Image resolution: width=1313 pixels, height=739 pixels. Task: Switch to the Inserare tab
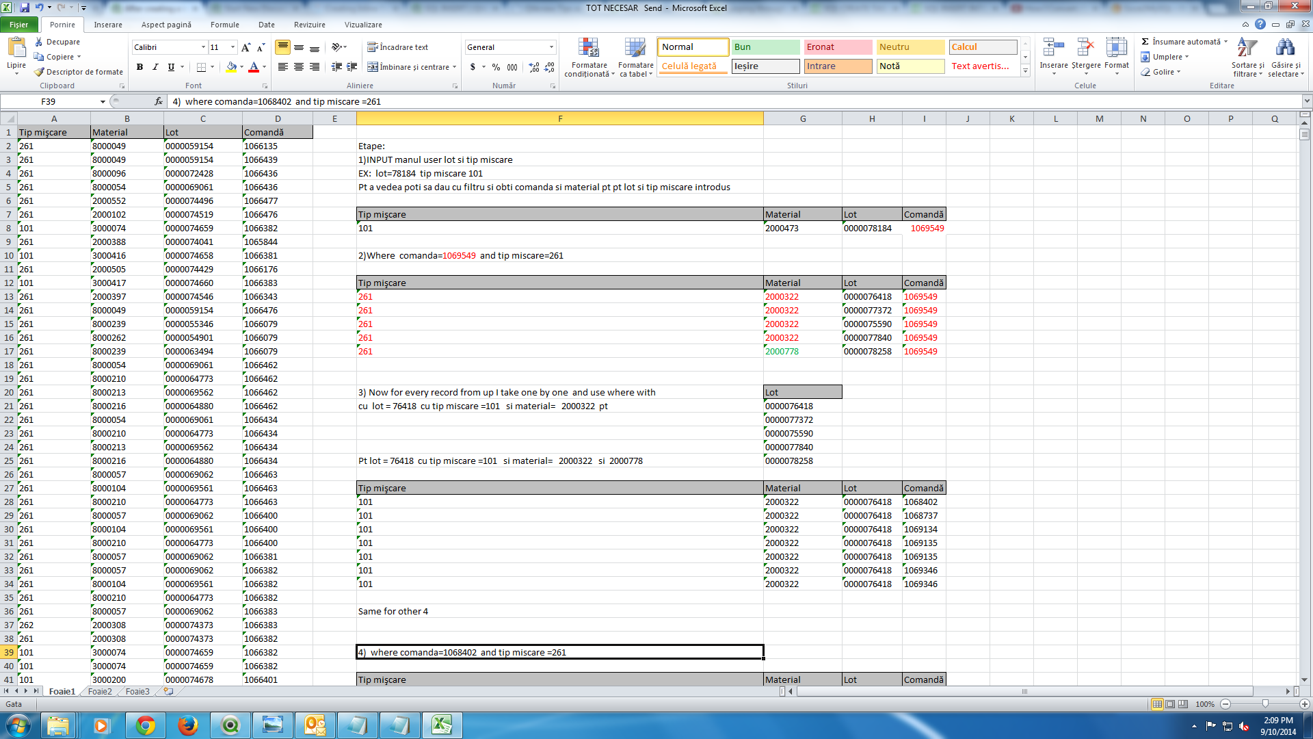coord(108,25)
